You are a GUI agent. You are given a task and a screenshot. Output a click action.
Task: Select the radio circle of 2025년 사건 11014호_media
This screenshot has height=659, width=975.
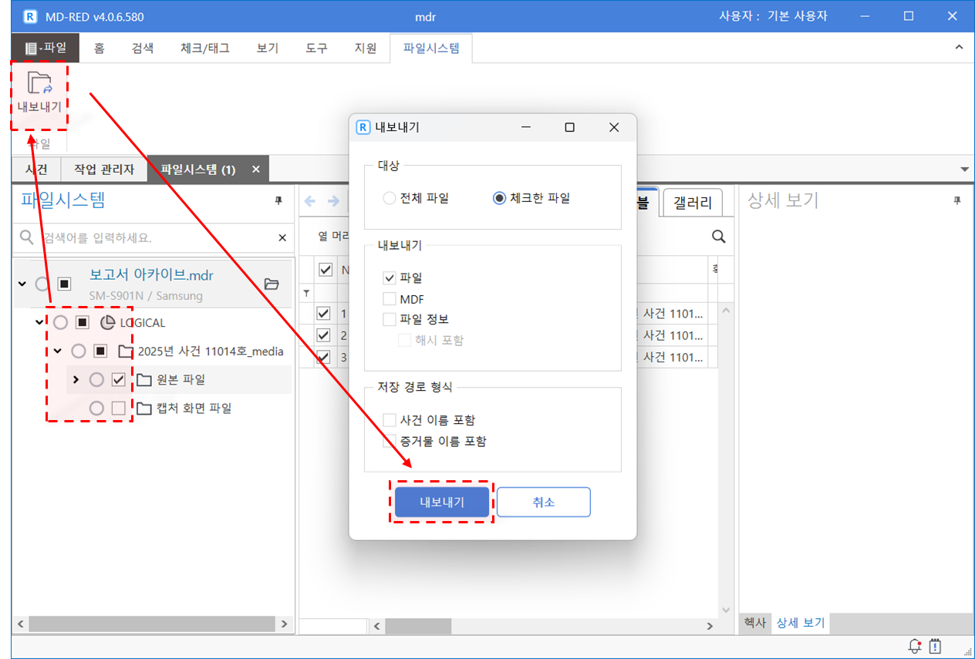(78, 351)
